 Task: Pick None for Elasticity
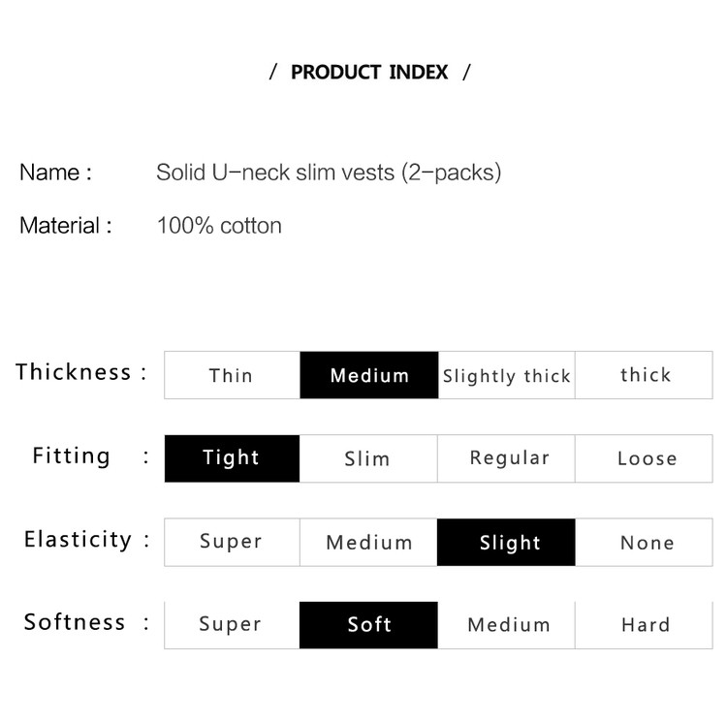tap(644, 542)
